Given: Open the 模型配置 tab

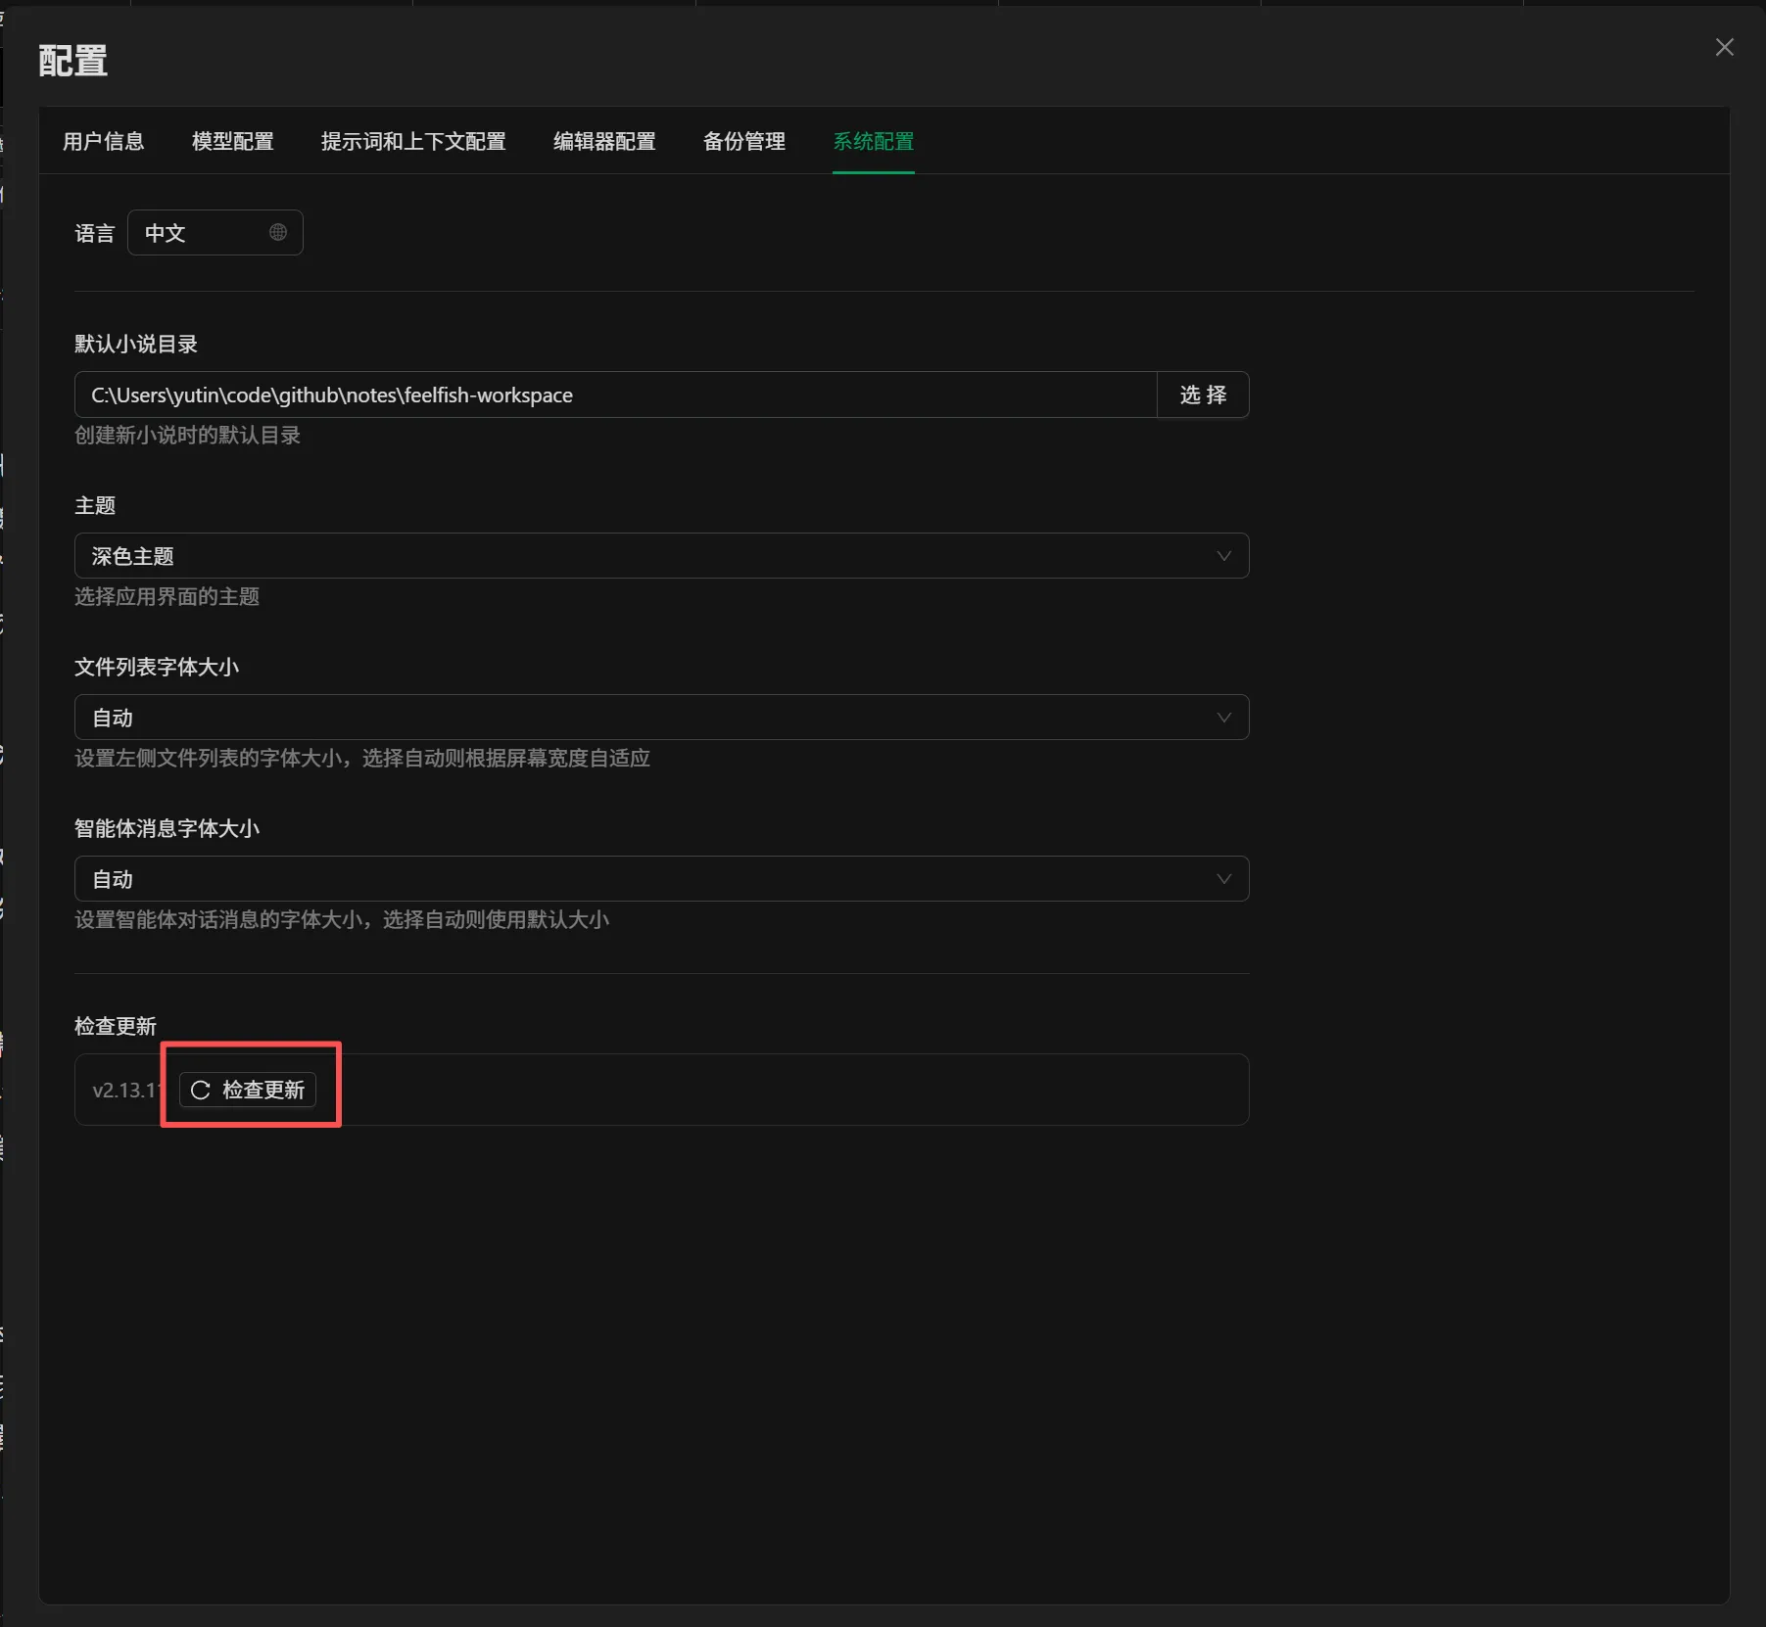Looking at the screenshot, I should point(232,141).
